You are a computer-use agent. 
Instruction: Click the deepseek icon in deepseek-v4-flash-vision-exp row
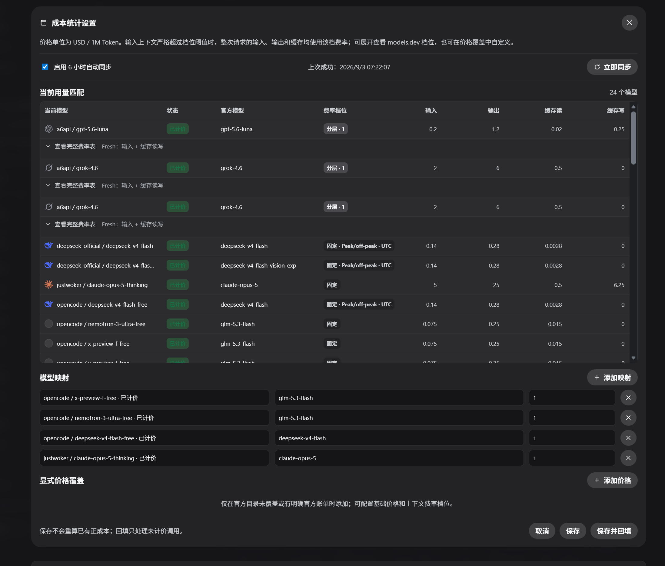coord(49,265)
